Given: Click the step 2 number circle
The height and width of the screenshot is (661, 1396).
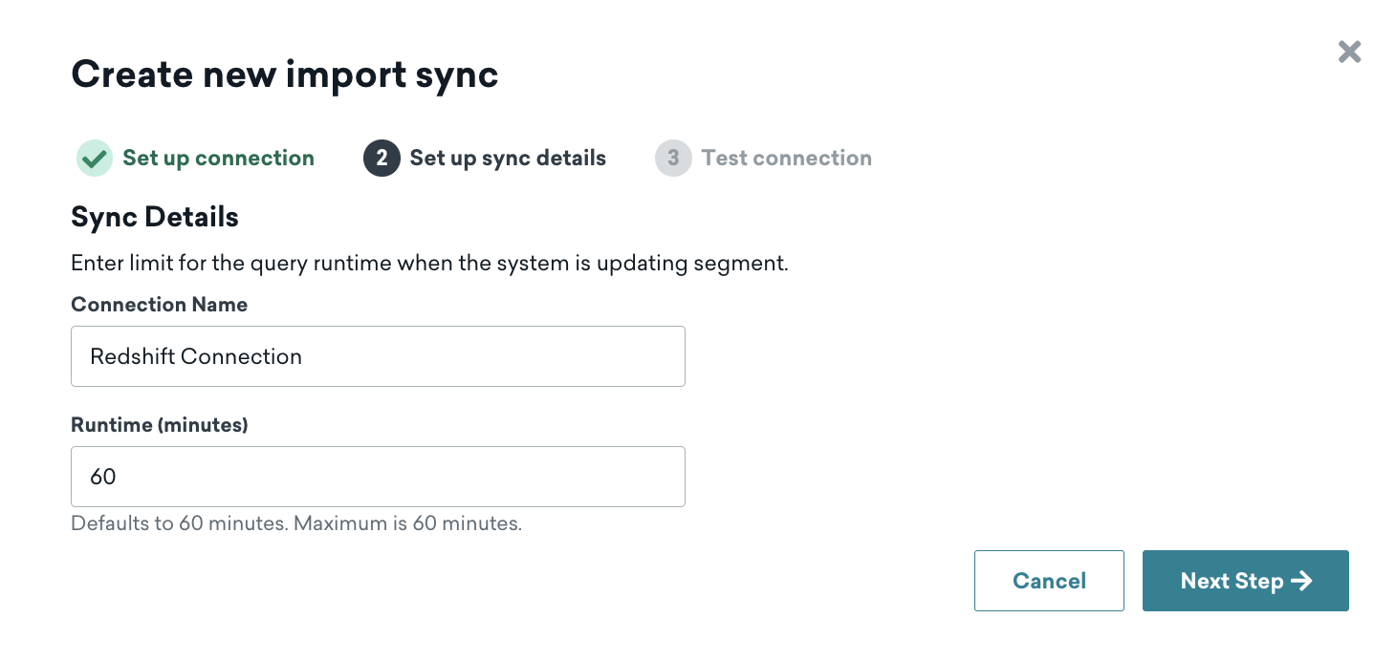Looking at the screenshot, I should [x=382, y=159].
